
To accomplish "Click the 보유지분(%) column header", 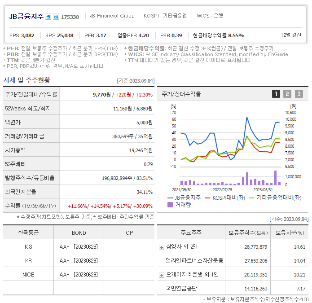I will click(290, 233).
